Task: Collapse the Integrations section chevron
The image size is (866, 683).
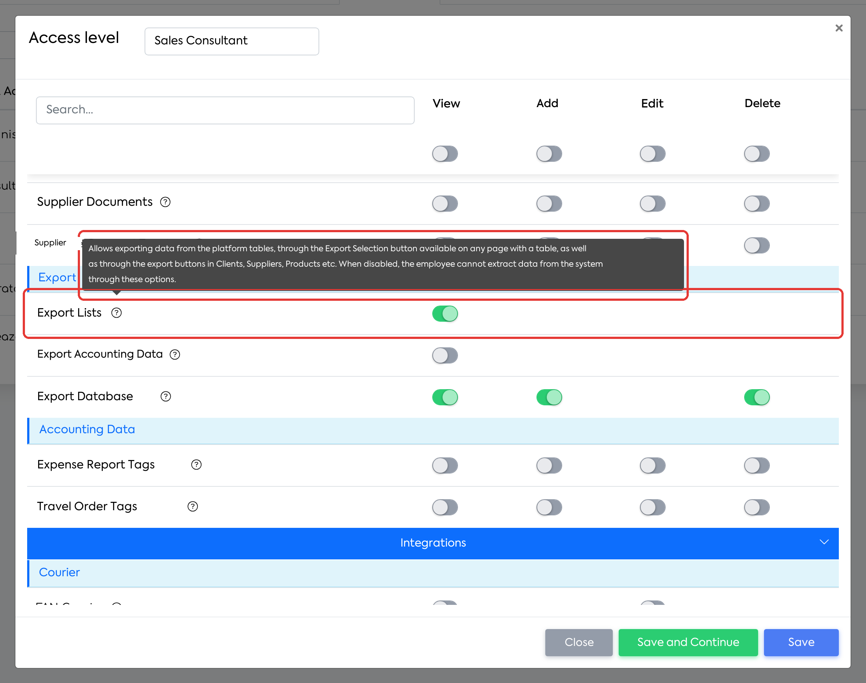Action: point(824,542)
